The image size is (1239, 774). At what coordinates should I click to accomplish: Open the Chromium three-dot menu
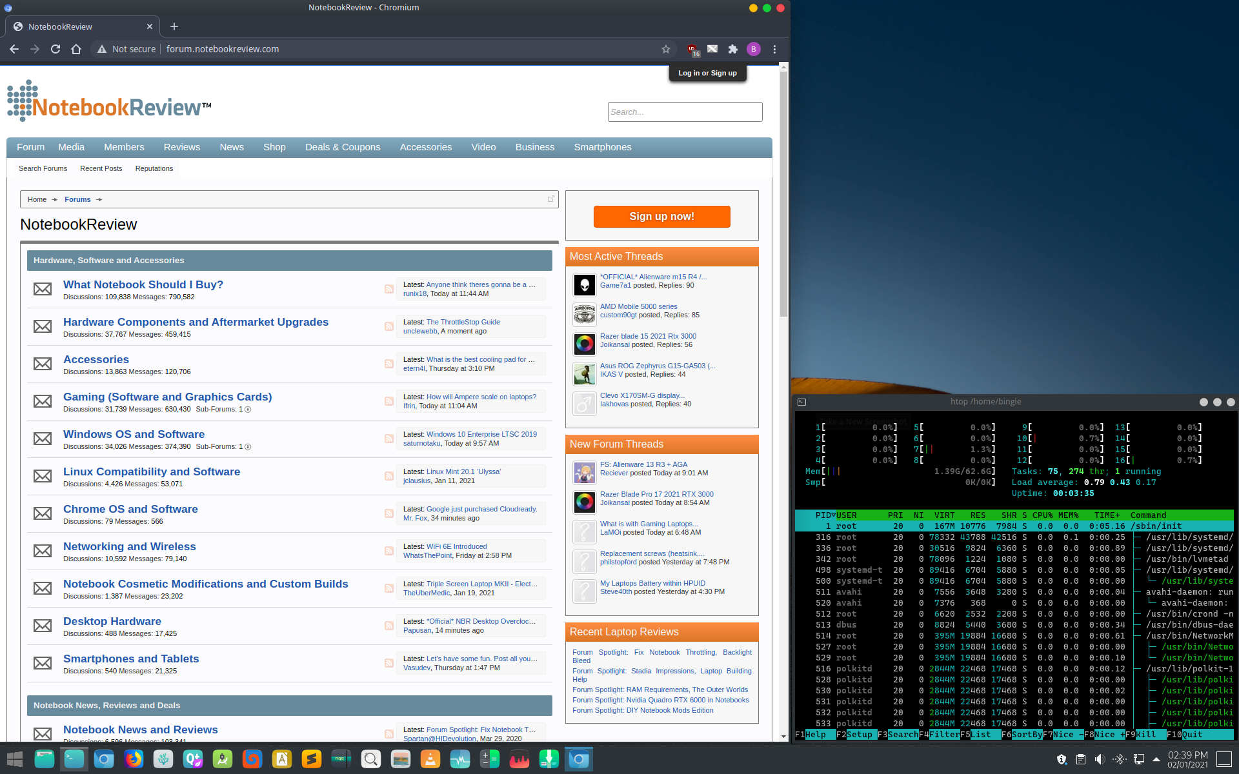coord(774,49)
